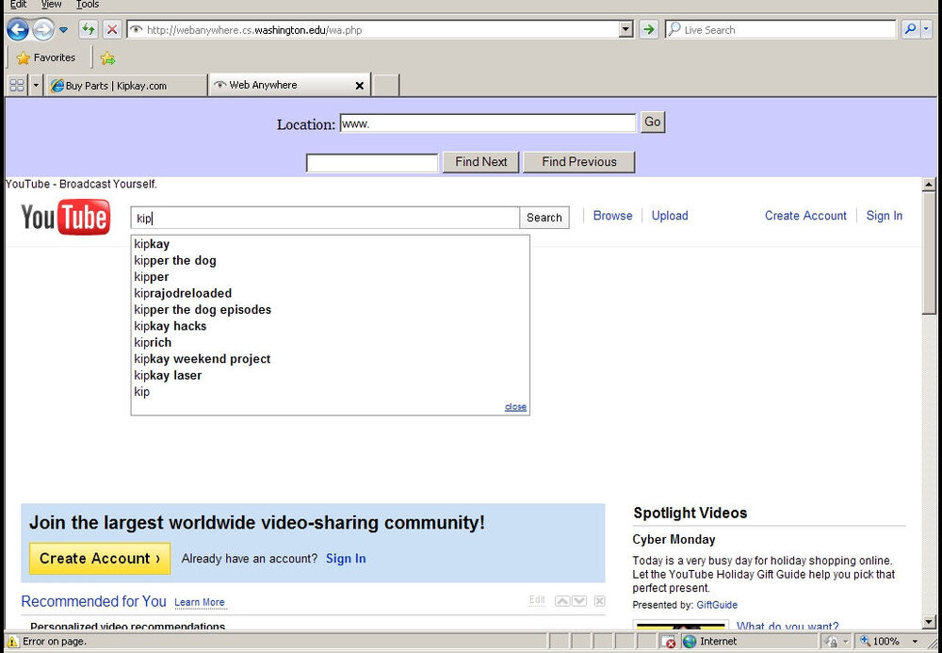Click the Add to Favorites Bar icon

pyautogui.click(x=107, y=57)
